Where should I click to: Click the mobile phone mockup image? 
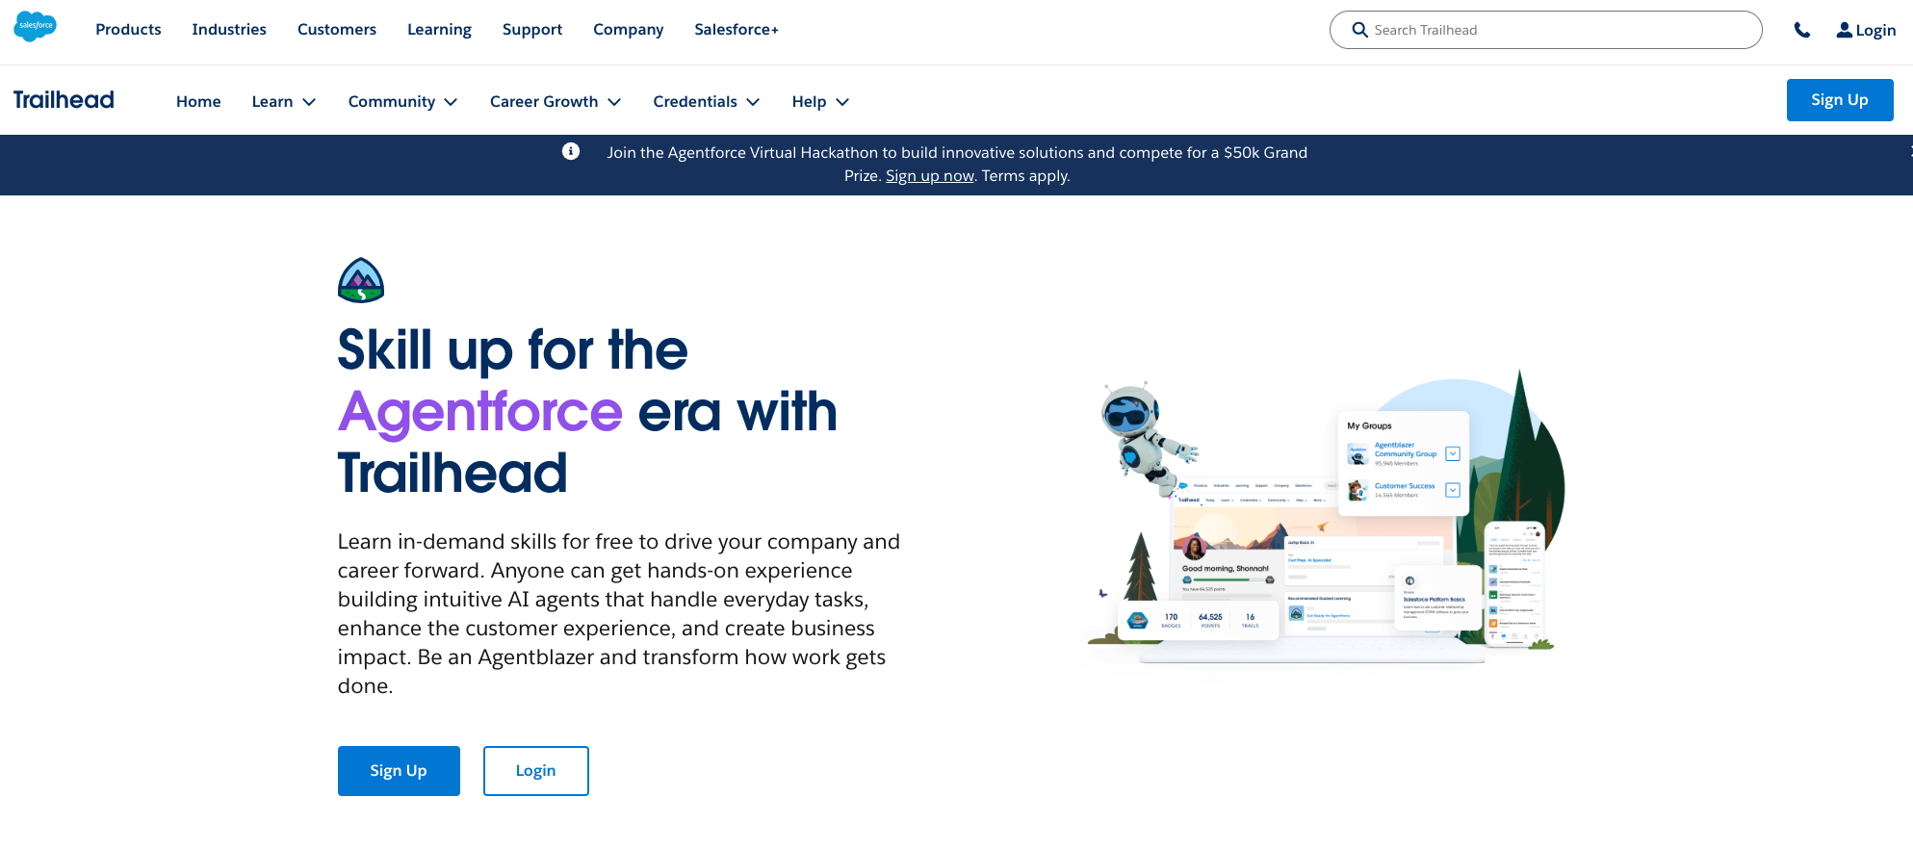(x=1514, y=583)
